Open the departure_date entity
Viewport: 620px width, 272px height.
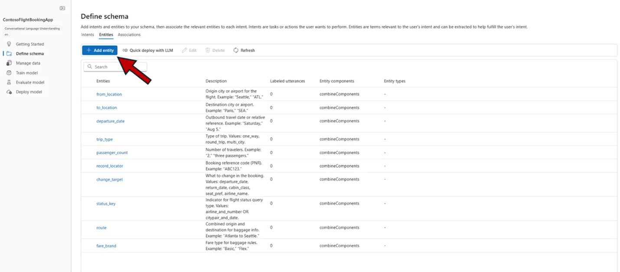coord(110,121)
